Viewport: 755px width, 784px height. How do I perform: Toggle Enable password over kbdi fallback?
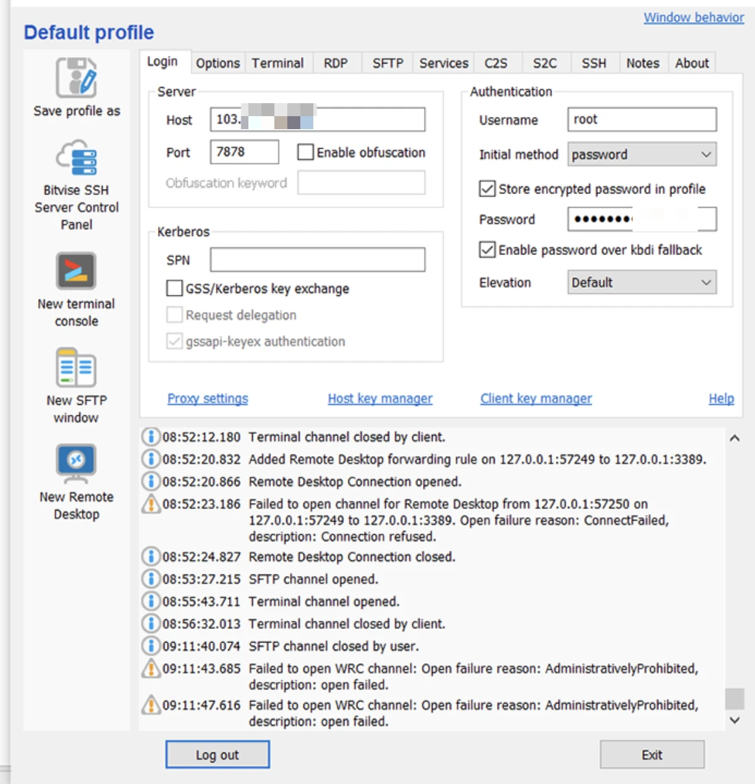click(x=487, y=250)
